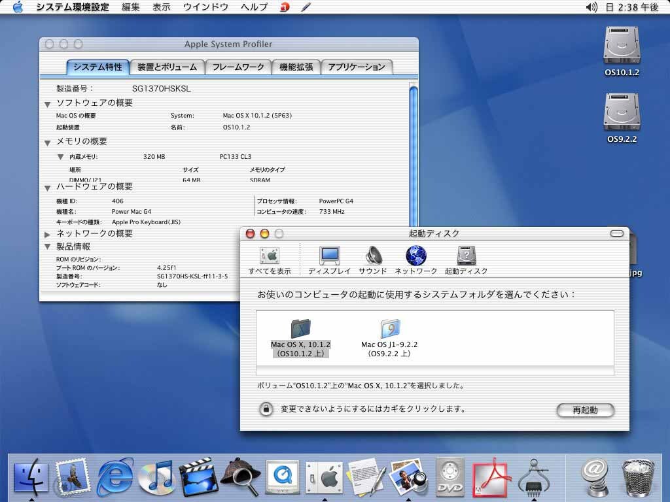The width and height of the screenshot is (670, 502).
Task: Click the PC133 CL3 memory value
Action: point(236,157)
